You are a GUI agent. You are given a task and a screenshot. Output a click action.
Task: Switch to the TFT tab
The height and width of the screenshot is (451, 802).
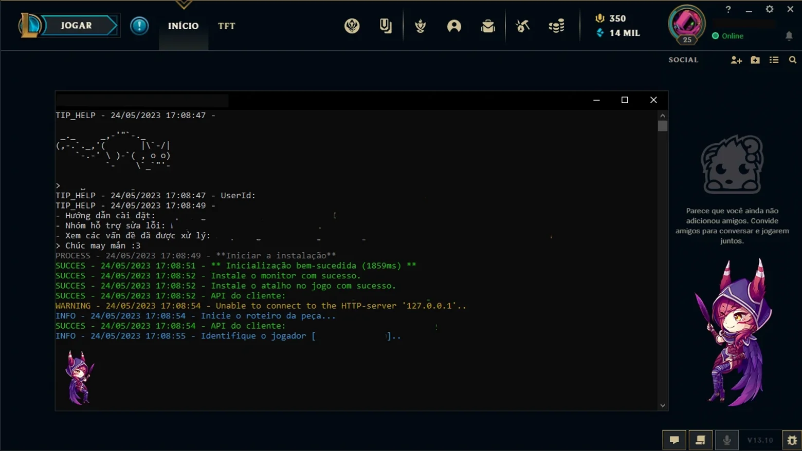point(226,26)
